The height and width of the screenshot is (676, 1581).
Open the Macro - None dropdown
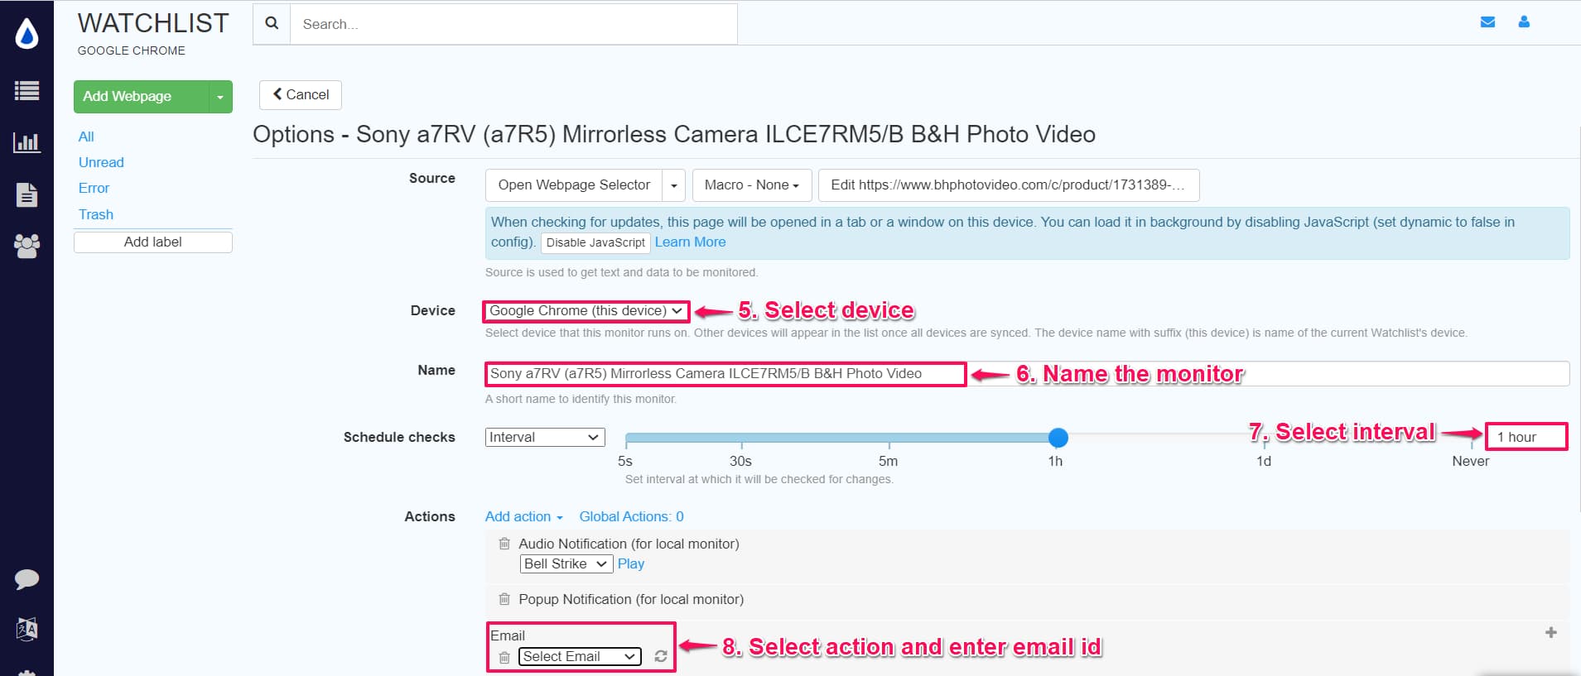coord(750,185)
